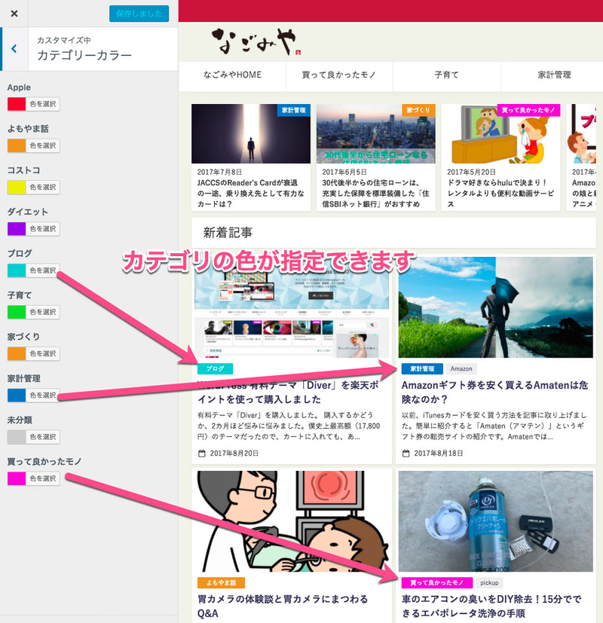Image resolution: width=603 pixels, height=623 pixels.
Task: Open the 子育て navigation menu item
Action: [x=446, y=75]
